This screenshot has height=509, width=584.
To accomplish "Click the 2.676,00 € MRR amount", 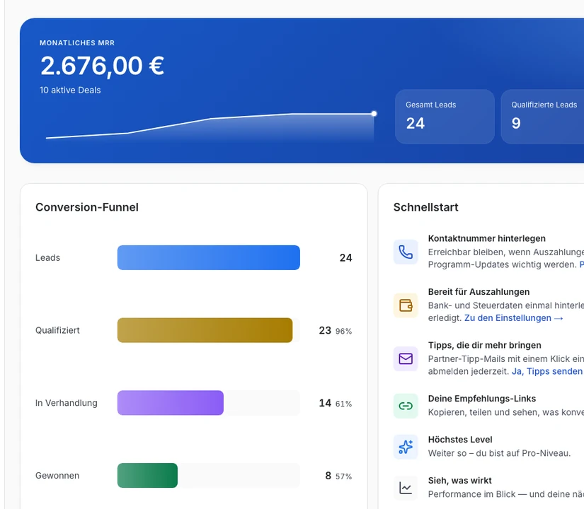I will [102, 66].
